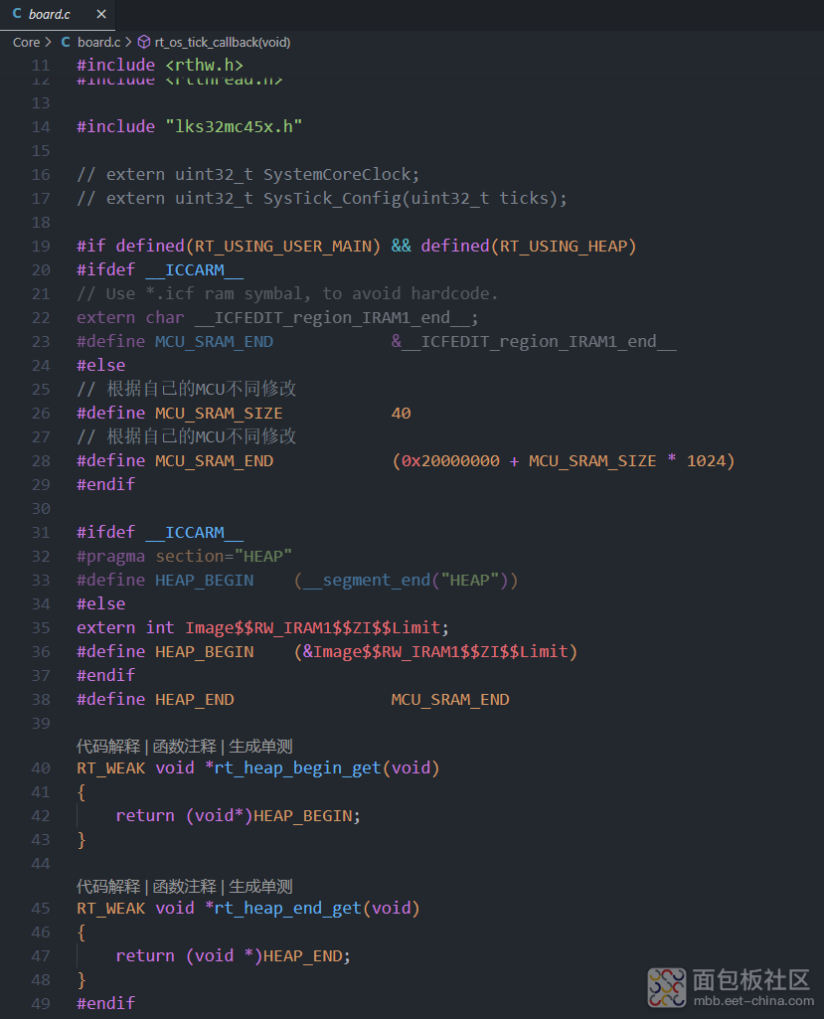Click <rthw.h> include on line 11
Viewport: 824px width, 1019px height.
pos(204,65)
